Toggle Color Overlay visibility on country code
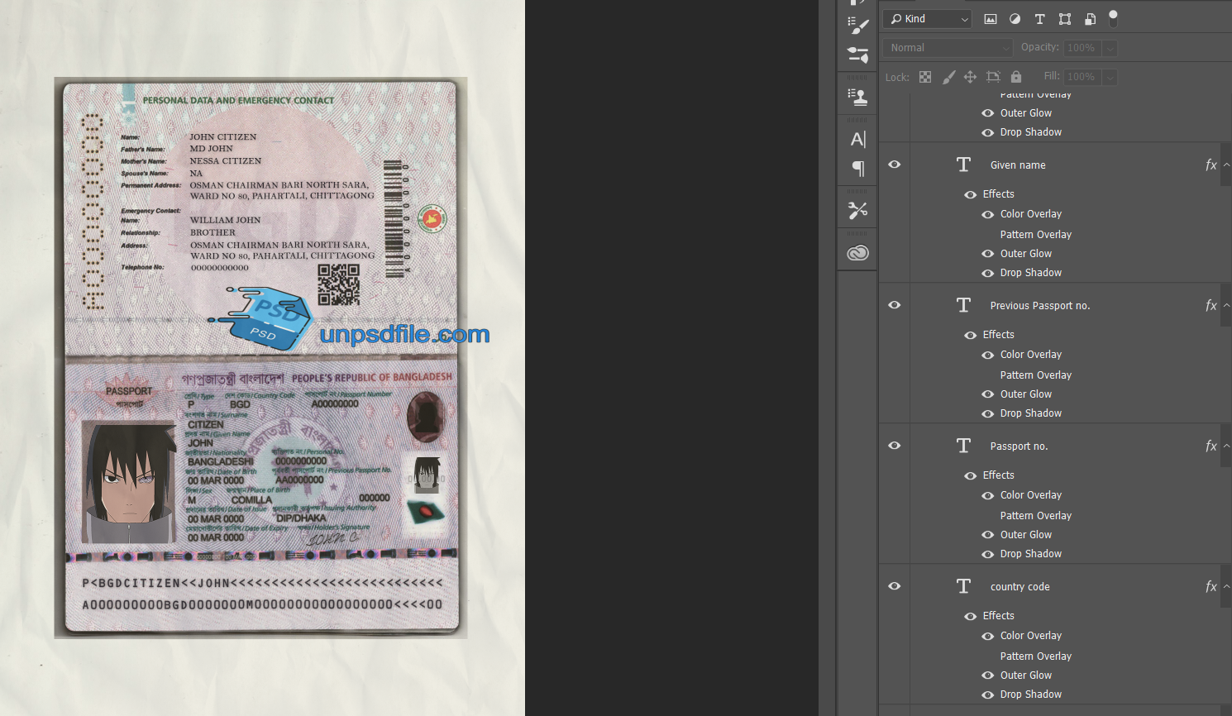The width and height of the screenshot is (1232, 716). tap(988, 636)
